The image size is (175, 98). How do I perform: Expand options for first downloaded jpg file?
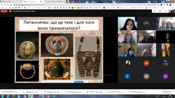pos(19,92)
